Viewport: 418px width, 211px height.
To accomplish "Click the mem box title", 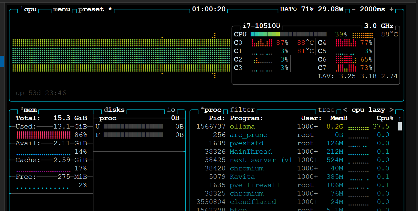I will [30, 110].
